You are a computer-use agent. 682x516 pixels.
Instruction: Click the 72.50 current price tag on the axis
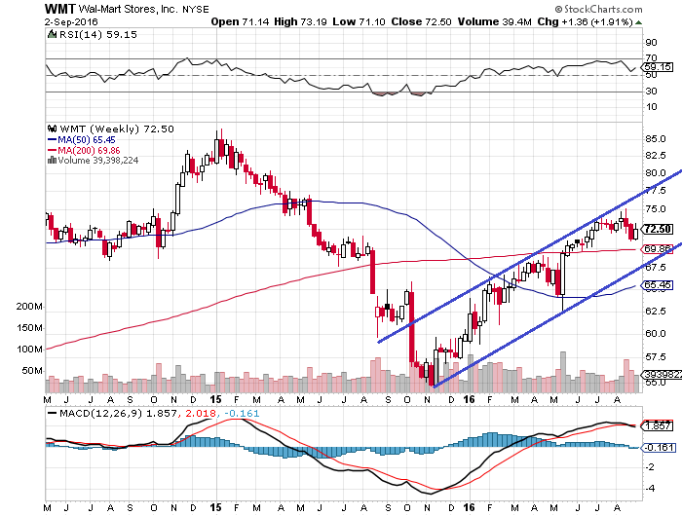pyautogui.click(x=658, y=229)
